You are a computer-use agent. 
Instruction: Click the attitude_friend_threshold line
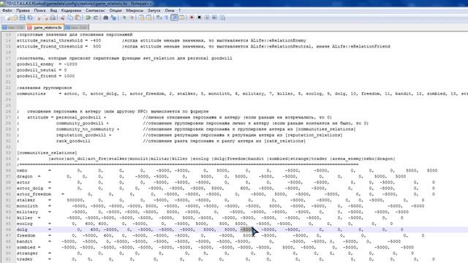pos(203,47)
